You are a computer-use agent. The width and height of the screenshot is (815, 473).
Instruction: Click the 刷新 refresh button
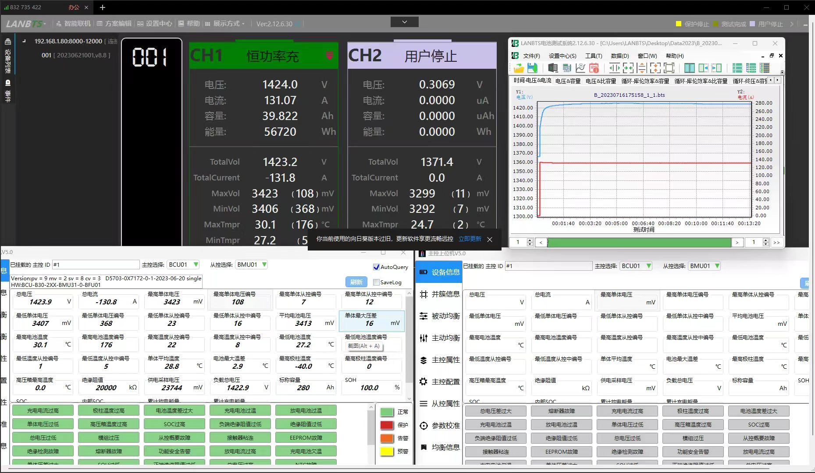tap(356, 282)
